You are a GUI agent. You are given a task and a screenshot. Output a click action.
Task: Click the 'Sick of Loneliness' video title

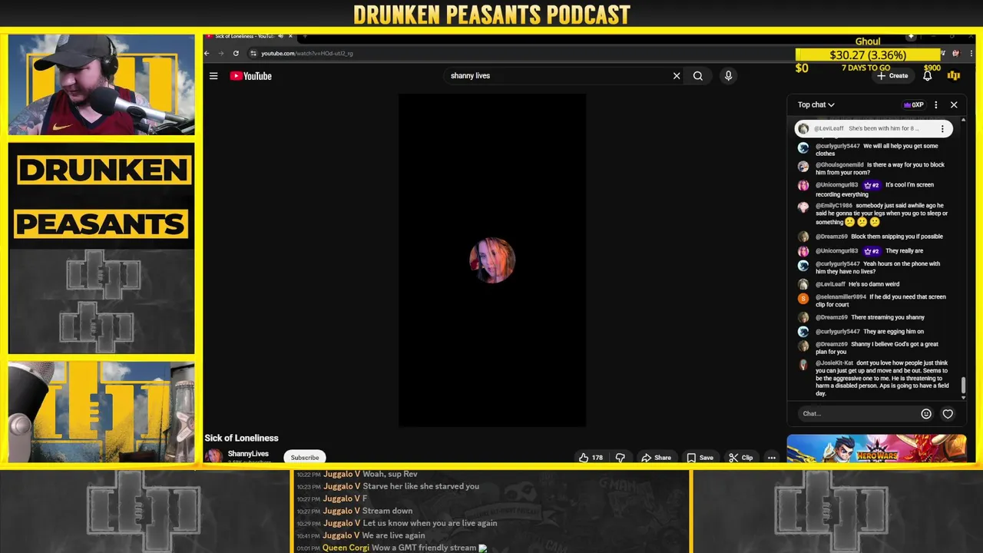(x=241, y=438)
